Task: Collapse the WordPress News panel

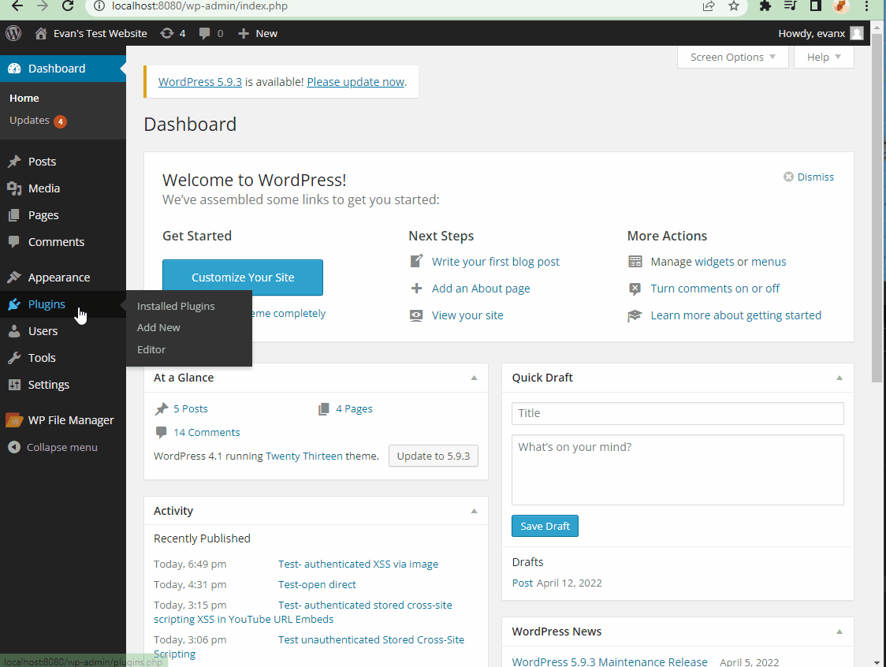Action: (839, 632)
